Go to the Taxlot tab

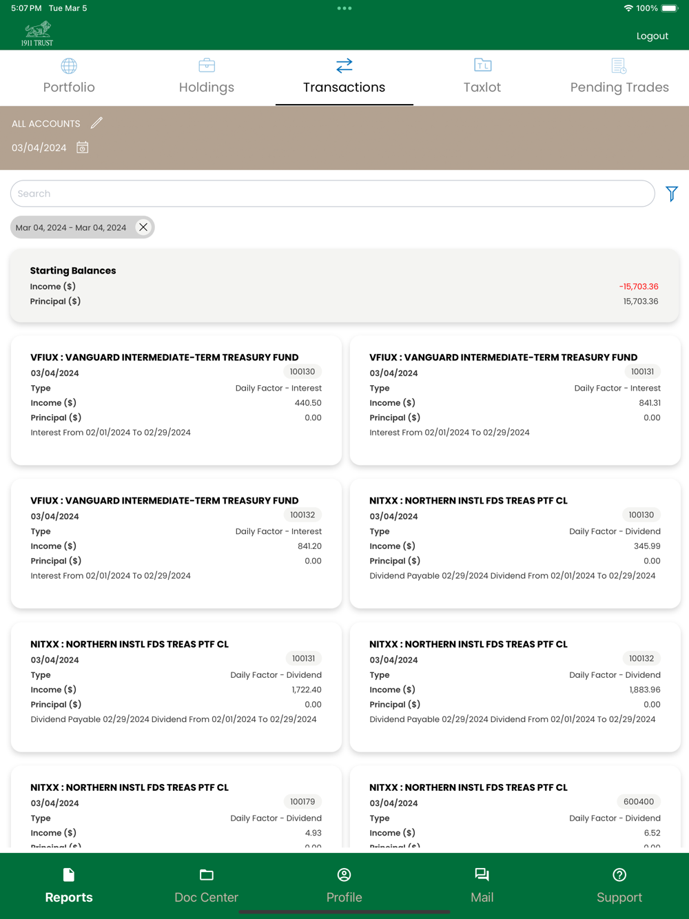click(x=482, y=77)
